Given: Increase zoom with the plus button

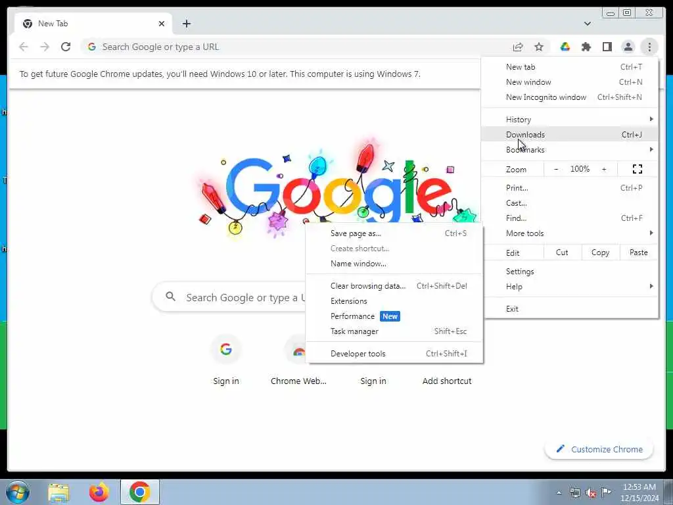Looking at the screenshot, I should pyautogui.click(x=604, y=169).
